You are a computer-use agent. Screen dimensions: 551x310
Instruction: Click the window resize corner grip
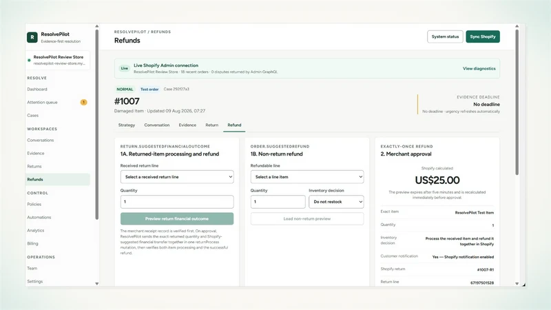523,285
